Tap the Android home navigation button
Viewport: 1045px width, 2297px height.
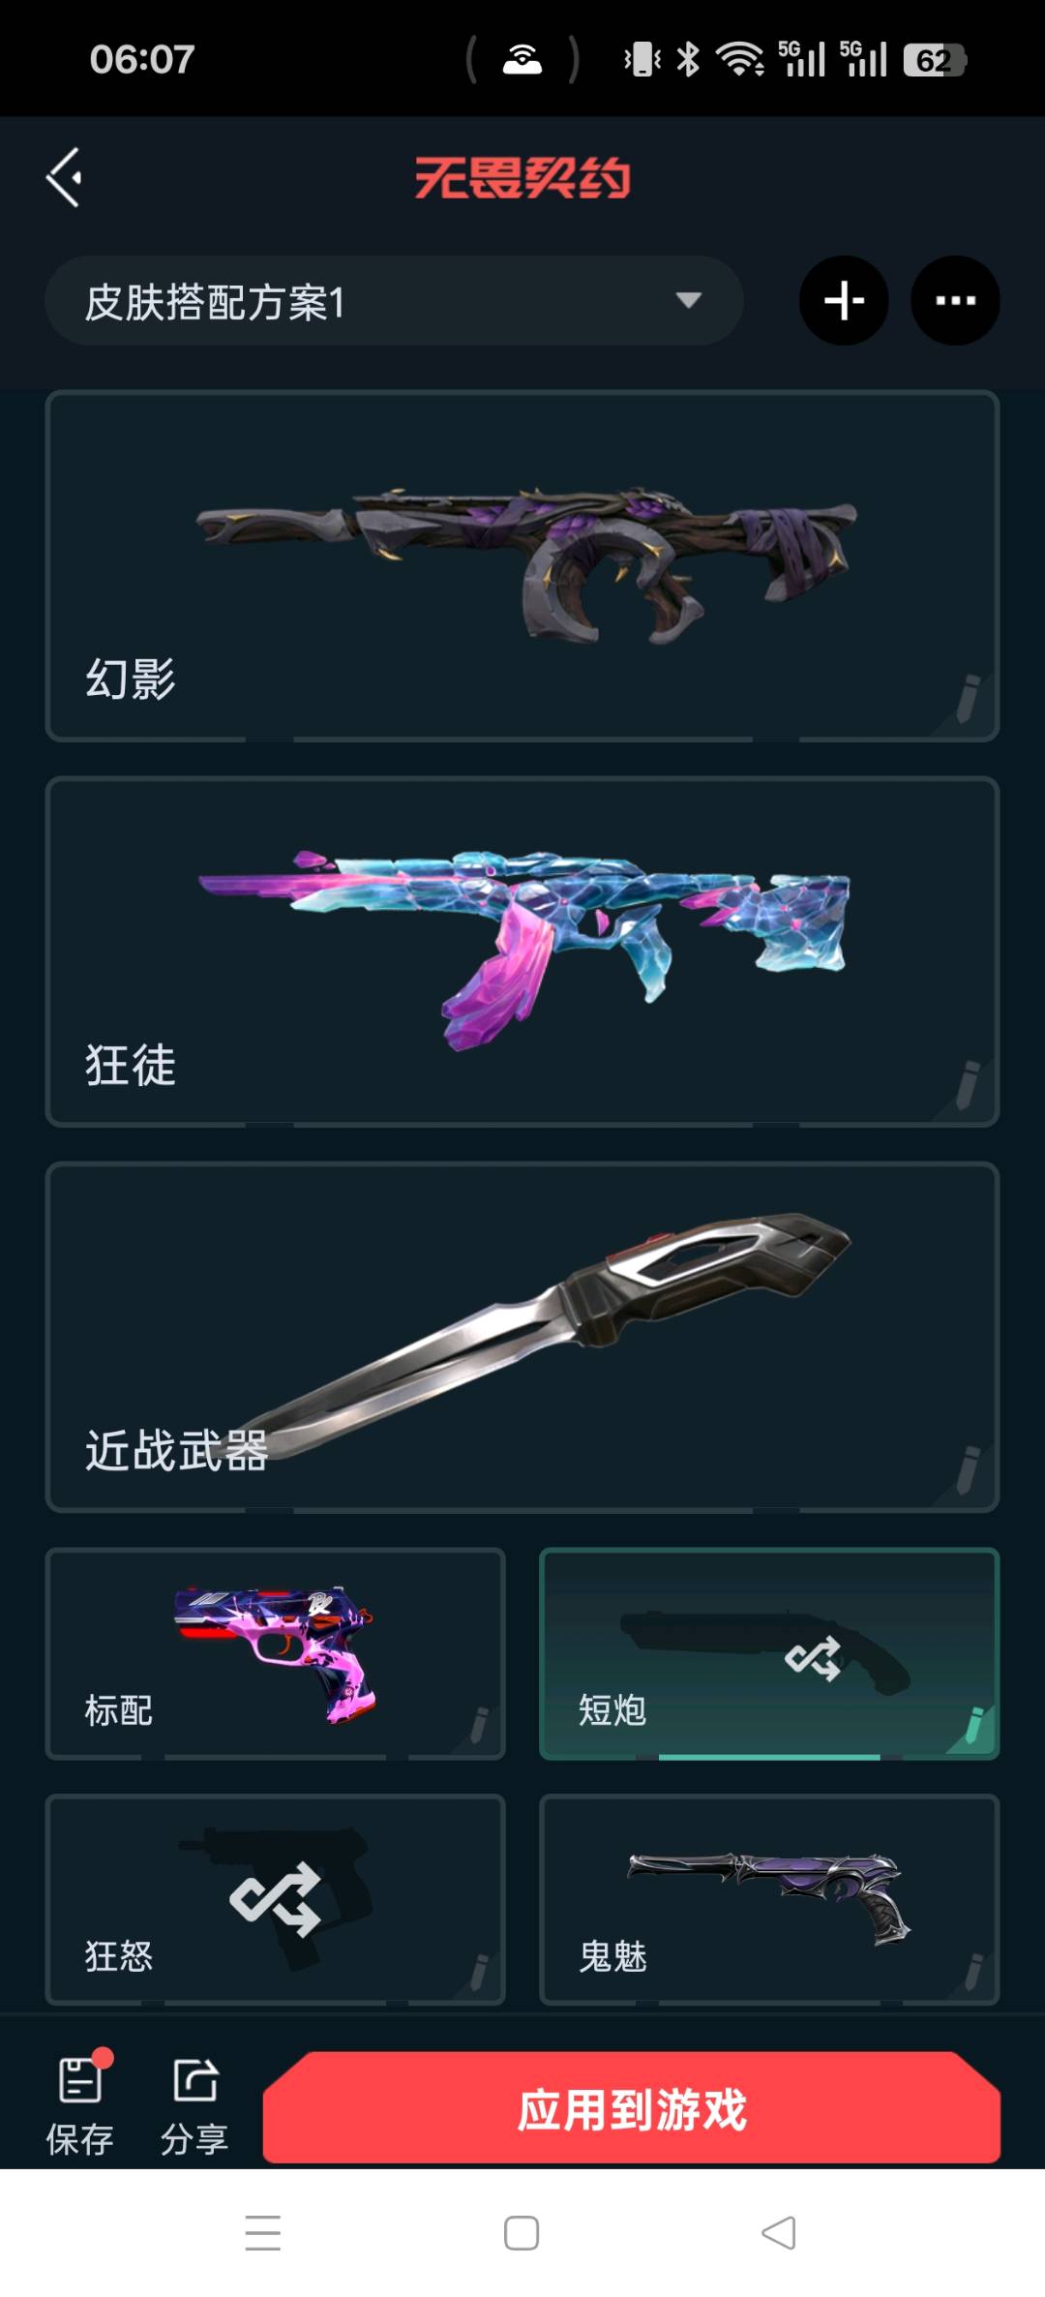522,2234
